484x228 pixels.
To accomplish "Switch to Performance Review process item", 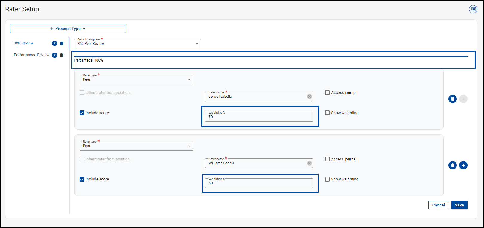I will pyautogui.click(x=31, y=55).
